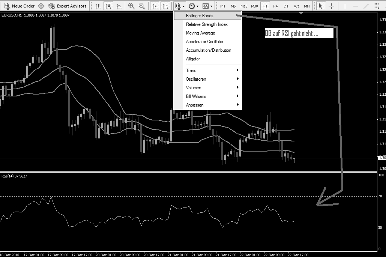
Task: Select H1 timeframe
Action: click(265, 6)
